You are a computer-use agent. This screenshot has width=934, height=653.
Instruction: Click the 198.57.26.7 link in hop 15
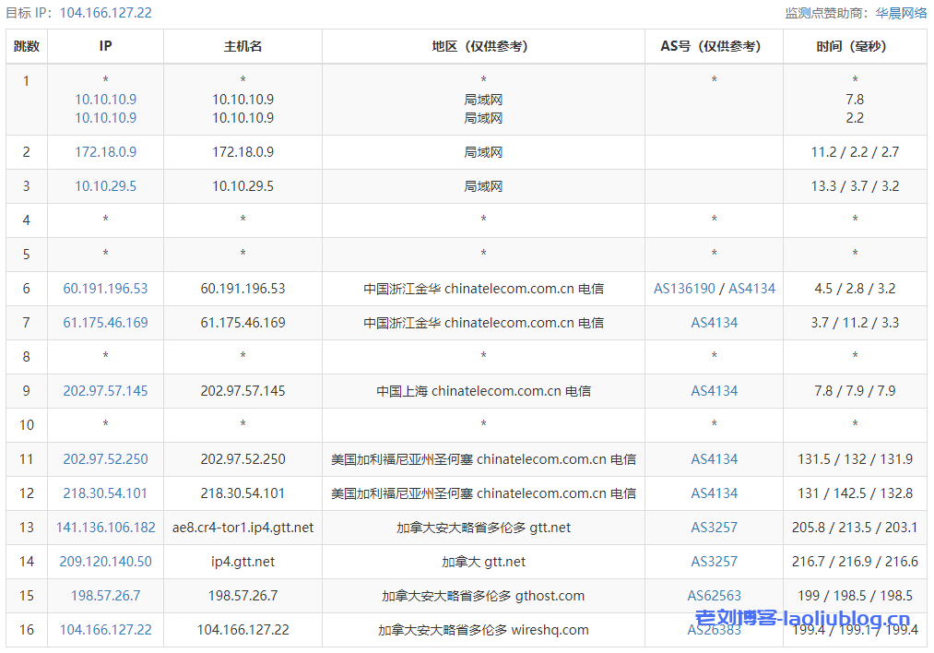(x=104, y=595)
